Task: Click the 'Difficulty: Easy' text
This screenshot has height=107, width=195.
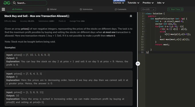Action: [x=10, y=21]
